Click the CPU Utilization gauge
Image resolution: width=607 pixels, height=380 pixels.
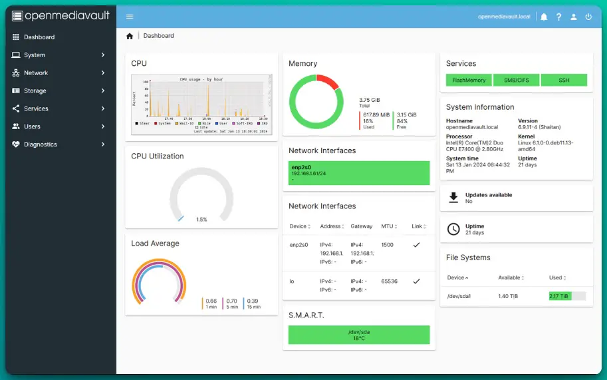pos(201,196)
